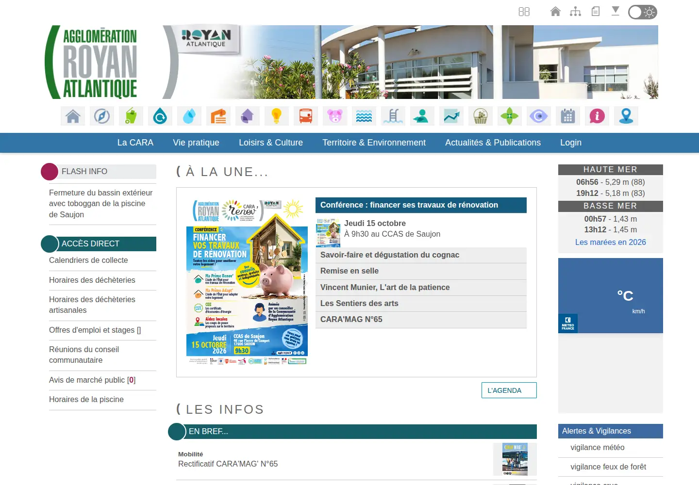
Task: Click the purple eye shortcut icon
Action: (539, 116)
